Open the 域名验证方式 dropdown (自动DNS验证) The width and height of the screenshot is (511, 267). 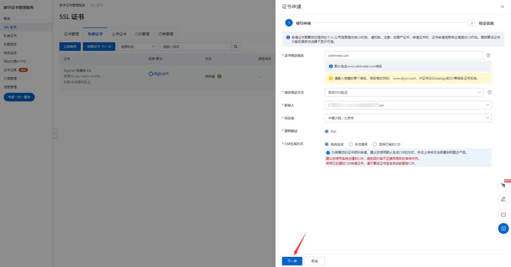pyautogui.click(x=404, y=92)
